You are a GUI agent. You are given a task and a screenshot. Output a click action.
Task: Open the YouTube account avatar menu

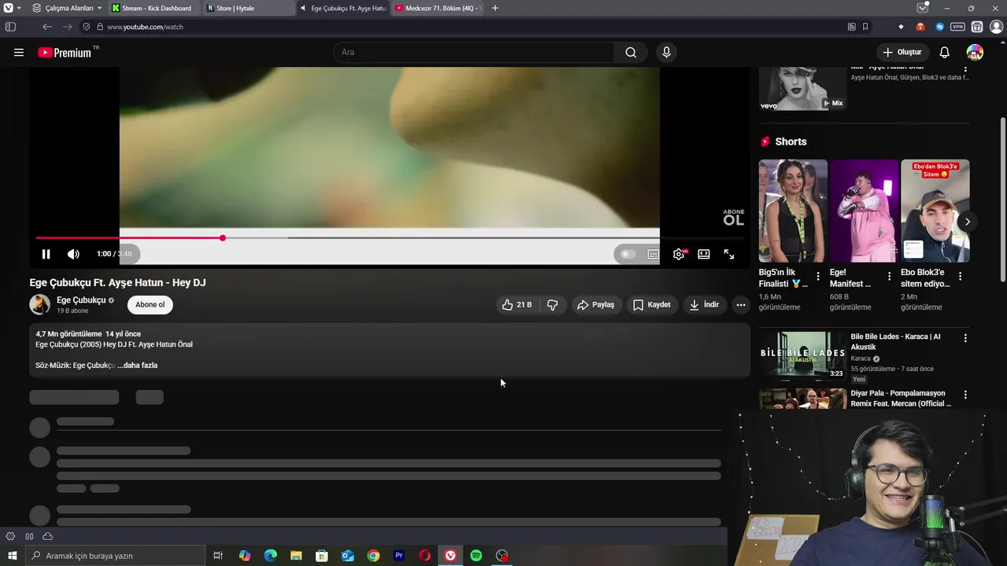click(x=975, y=53)
